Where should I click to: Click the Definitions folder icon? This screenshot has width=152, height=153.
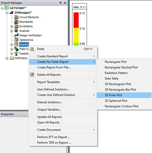coord(12,58)
